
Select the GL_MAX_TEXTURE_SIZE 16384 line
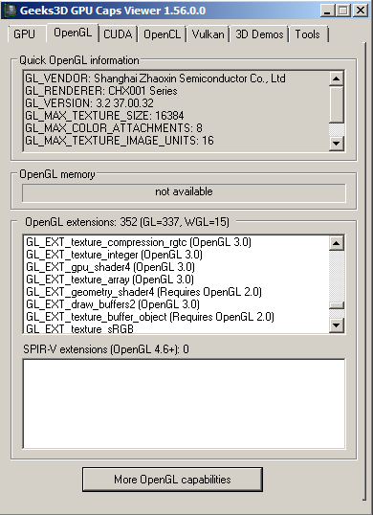[x=104, y=116]
